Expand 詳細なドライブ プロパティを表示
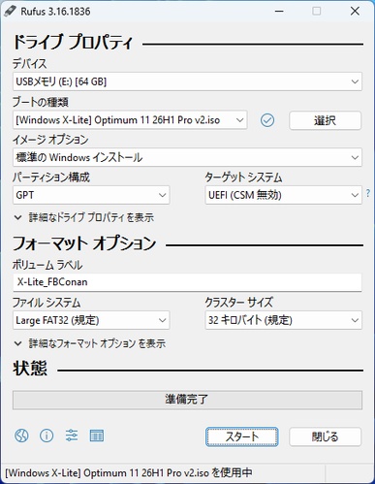This screenshot has height=484, width=375. click(84, 217)
